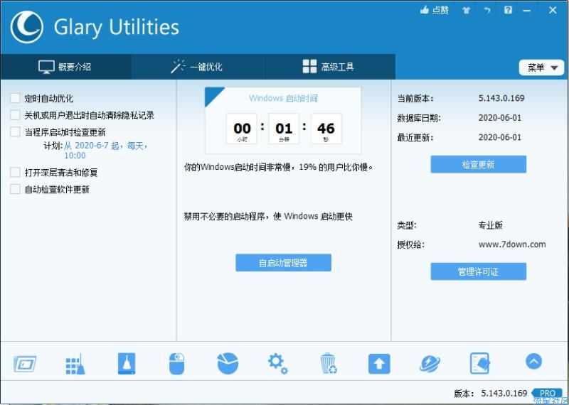Minimize the Glary Utilities window

pyautogui.click(x=527, y=11)
